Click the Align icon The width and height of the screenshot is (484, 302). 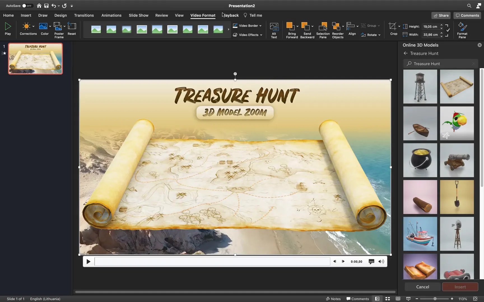[x=350, y=26]
